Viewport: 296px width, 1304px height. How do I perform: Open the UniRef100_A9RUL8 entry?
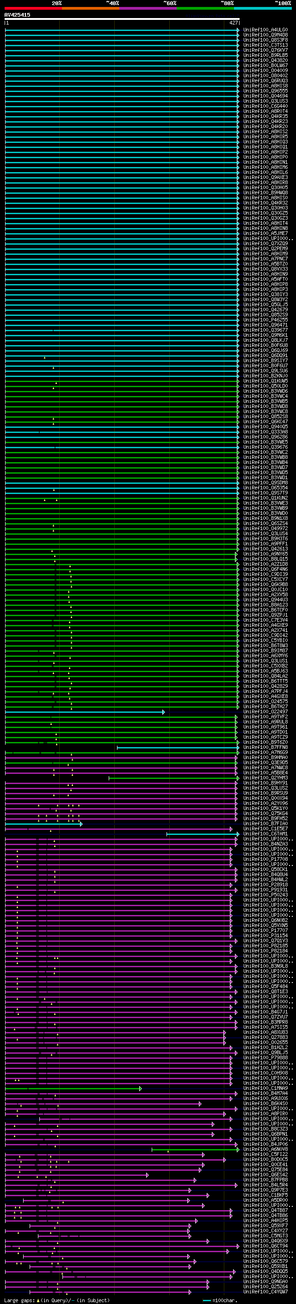point(265,721)
